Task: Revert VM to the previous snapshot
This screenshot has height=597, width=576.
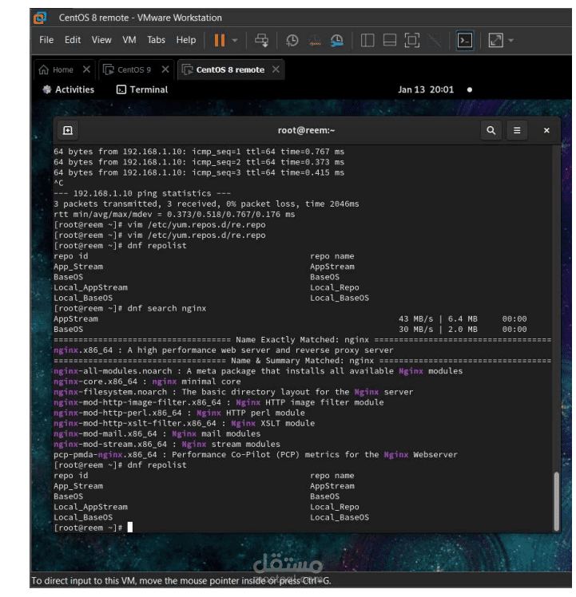Action: pyautogui.click(x=315, y=40)
